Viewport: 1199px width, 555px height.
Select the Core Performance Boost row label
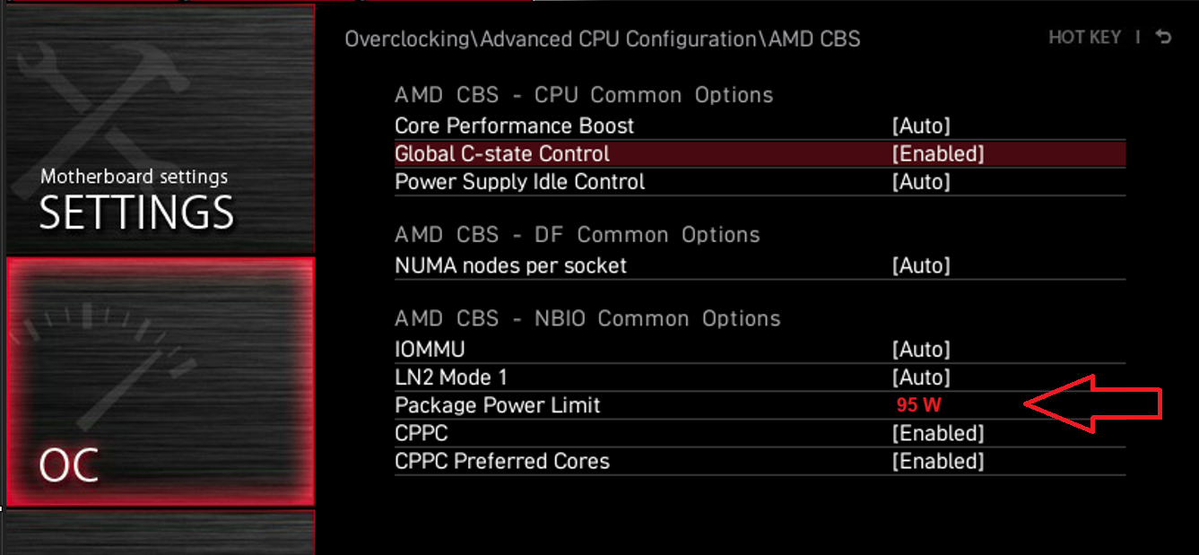point(514,126)
